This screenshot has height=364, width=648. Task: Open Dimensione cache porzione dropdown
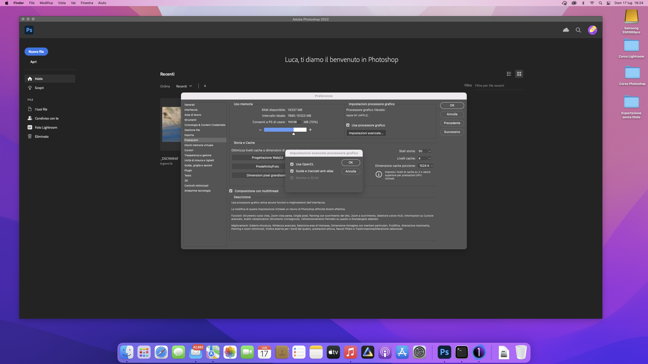[426, 166]
